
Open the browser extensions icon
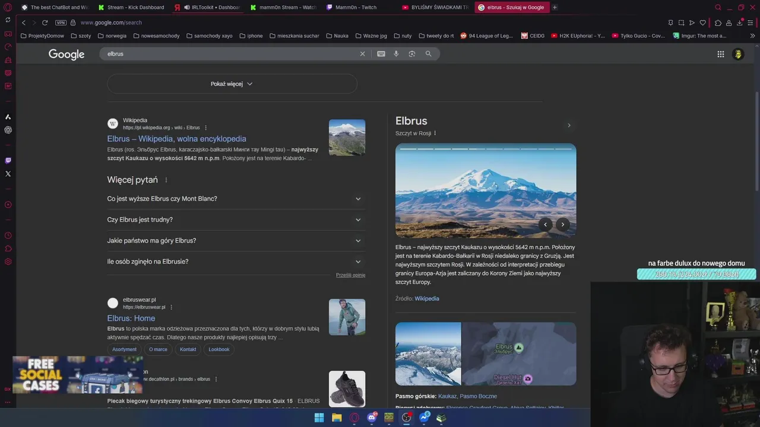pyautogui.click(x=718, y=23)
